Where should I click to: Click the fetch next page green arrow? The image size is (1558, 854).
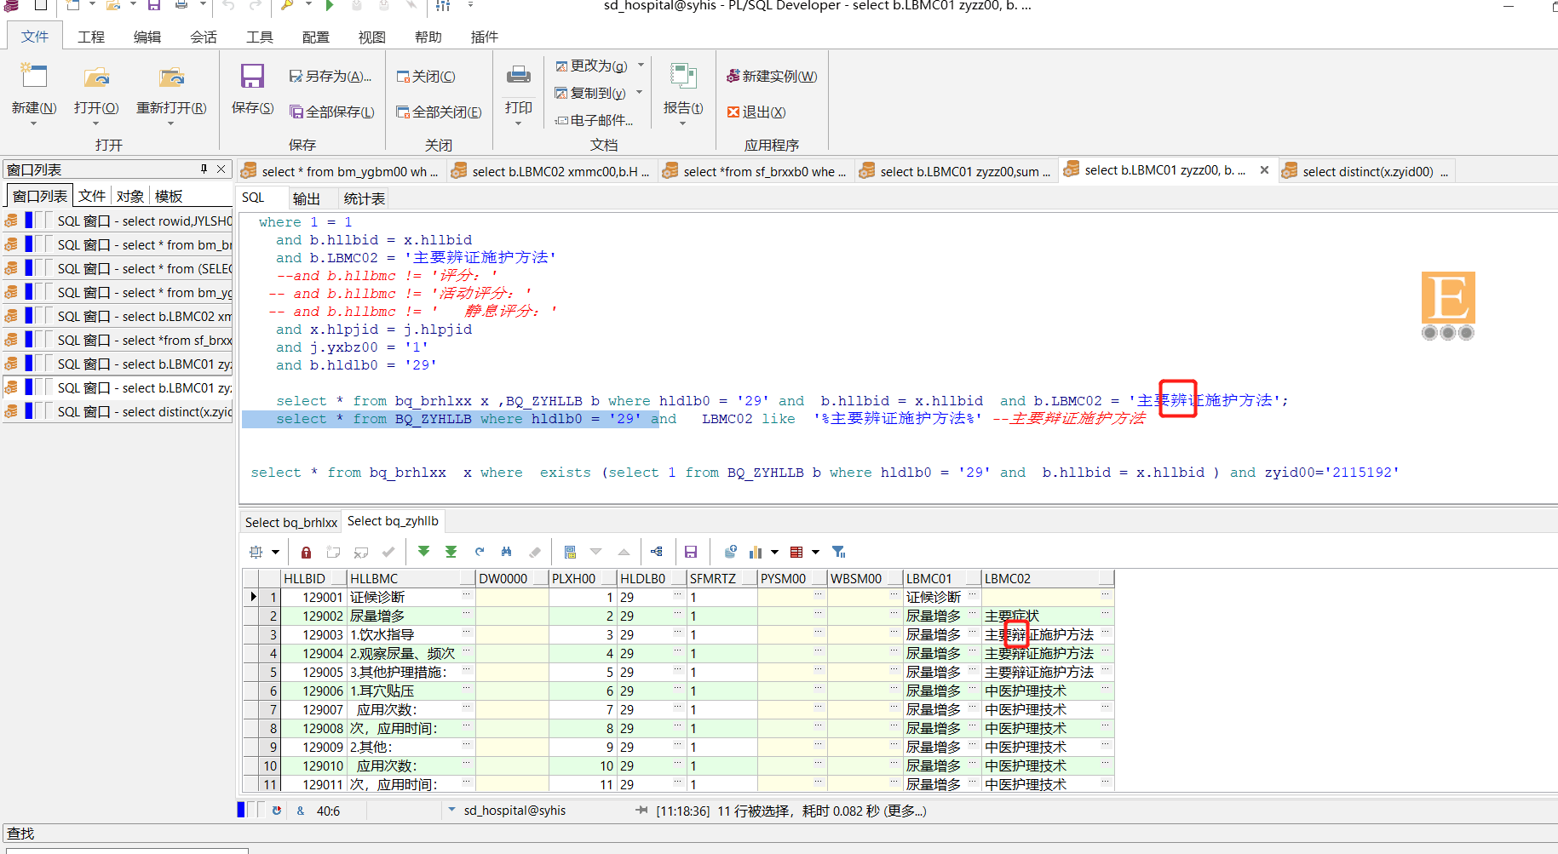click(x=423, y=552)
